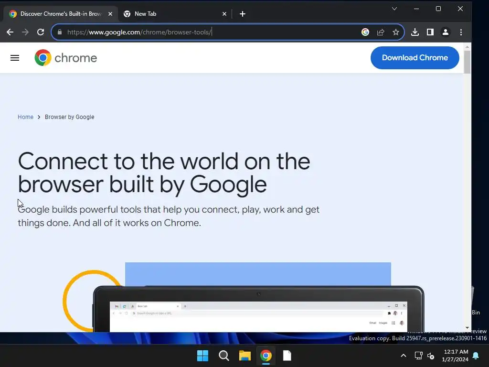The width and height of the screenshot is (489, 367).
Task: Open Chrome's three-dot menu
Action: pos(461,32)
